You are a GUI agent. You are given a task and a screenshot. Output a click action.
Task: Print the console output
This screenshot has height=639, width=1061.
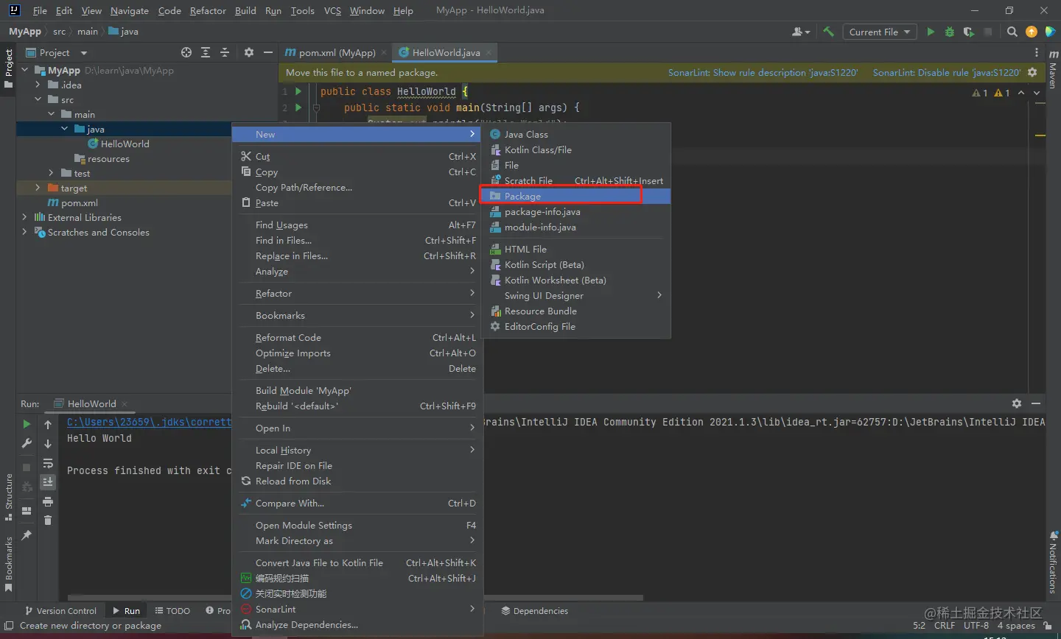click(x=48, y=501)
